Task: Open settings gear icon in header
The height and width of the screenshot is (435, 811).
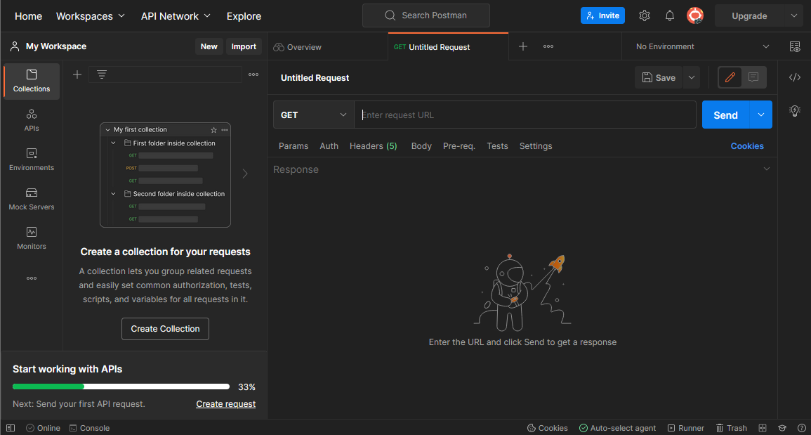Action: [645, 15]
